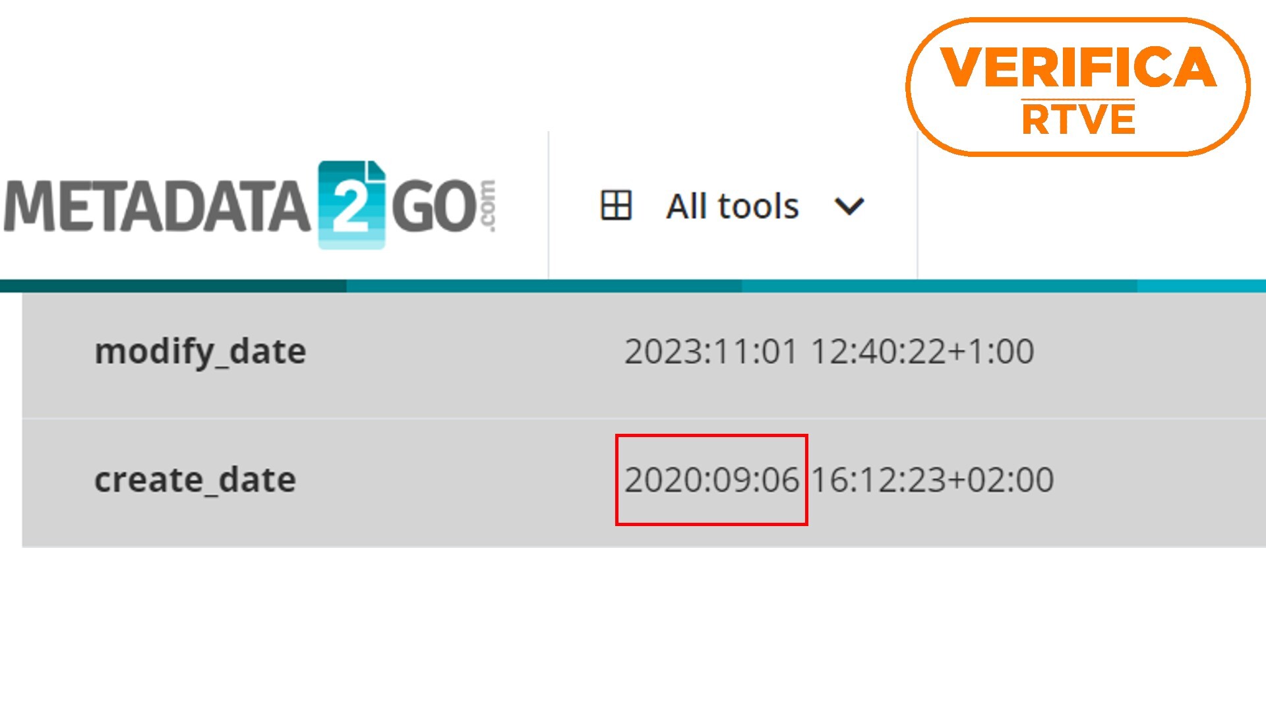Image resolution: width=1266 pixels, height=712 pixels.
Task: Click the divider line between the date rows
Action: 644,418
